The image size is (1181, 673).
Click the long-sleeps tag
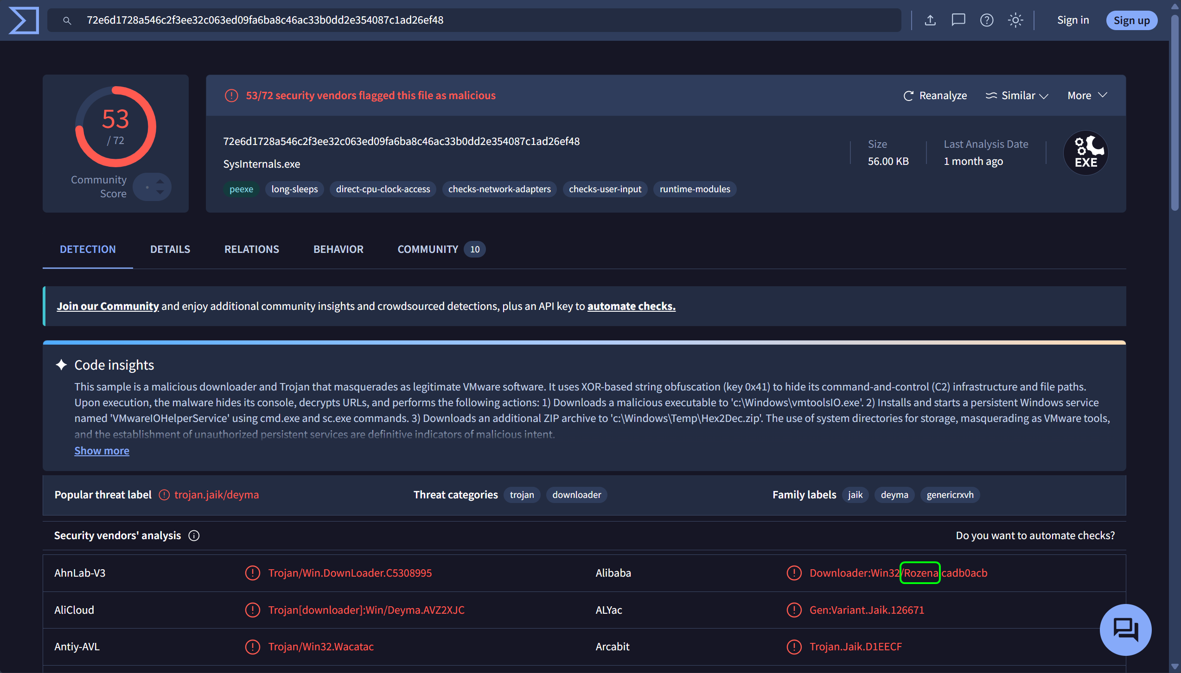[294, 189]
